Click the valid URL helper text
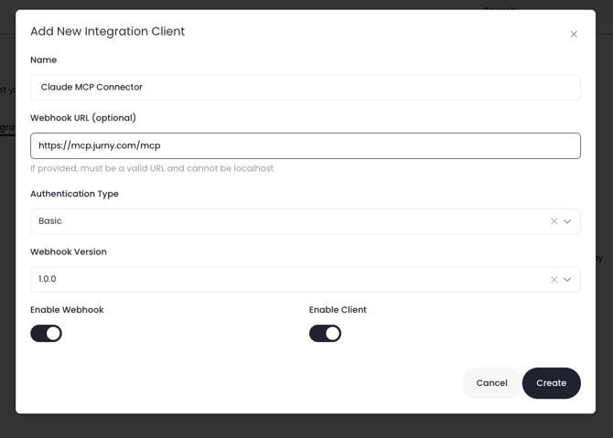This screenshot has width=613, height=438. point(152,168)
